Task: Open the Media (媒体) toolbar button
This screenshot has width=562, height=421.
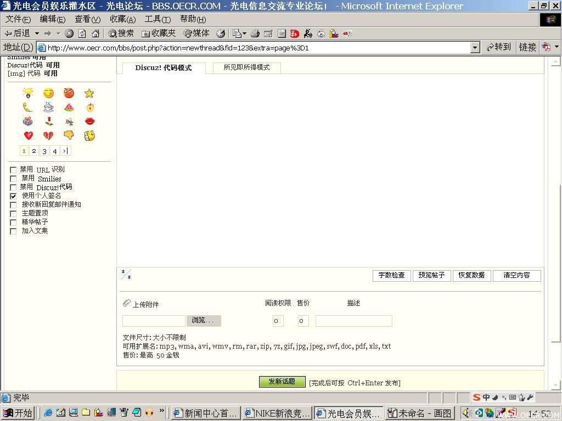Action: pos(196,33)
